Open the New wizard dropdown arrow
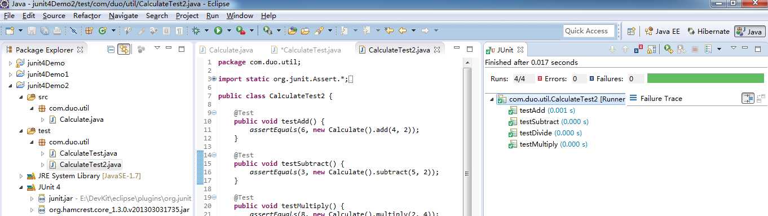The height and width of the screenshot is (216, 768). tap(20, 30)
